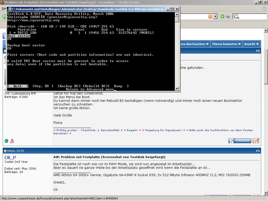
Task: Click the throbber icon at Firefox top right
Action: pyautogui.click(x=264, y=8)
